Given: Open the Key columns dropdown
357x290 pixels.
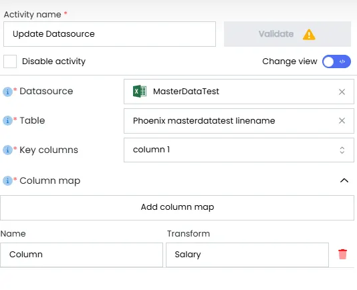Looking at the screenshot, I should pyautogui.click(x=239, y=150).
